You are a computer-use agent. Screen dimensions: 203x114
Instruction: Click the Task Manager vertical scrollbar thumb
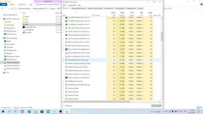click(162, 36)
